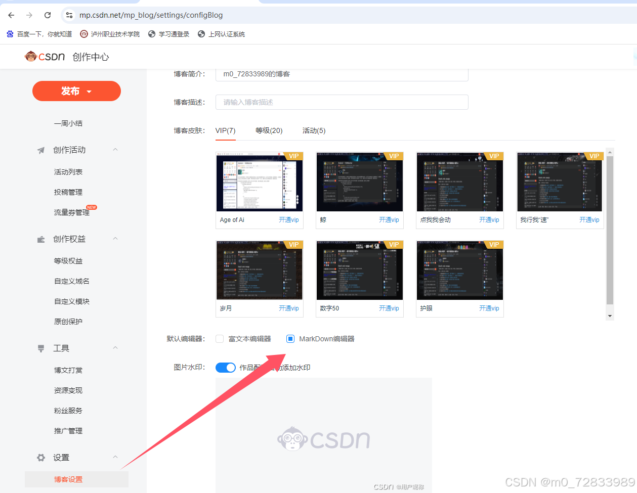The image size is (637, 493).
Task: Click the skin list scrollbar thumb
Action: tap(610, 230)
